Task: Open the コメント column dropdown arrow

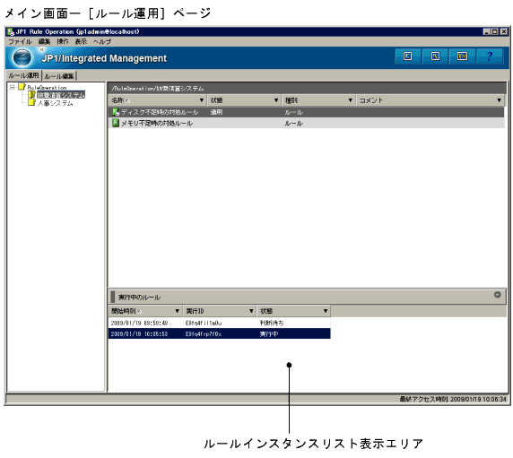Action: point(499,100)
